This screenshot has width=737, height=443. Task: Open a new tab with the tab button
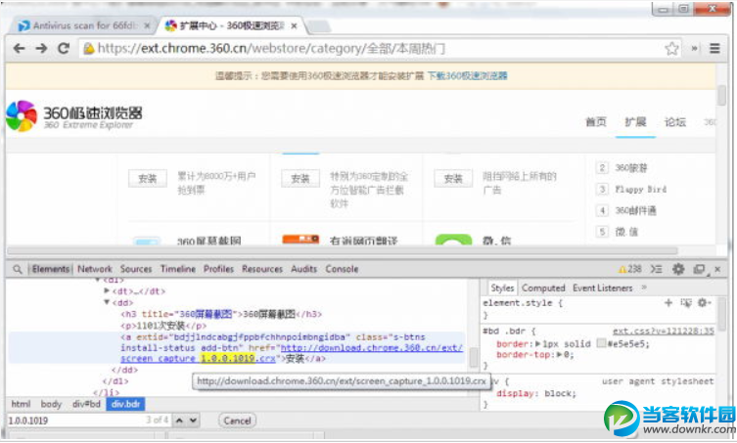pos(319,25)
